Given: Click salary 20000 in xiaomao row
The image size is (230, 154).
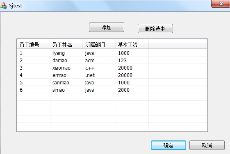Looking at the screenshot, I should coord(132,68).
